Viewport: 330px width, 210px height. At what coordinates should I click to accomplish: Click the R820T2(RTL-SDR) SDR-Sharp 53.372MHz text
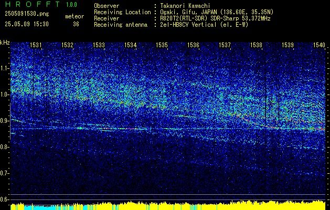pyautogui.click(x=215, y=18)
